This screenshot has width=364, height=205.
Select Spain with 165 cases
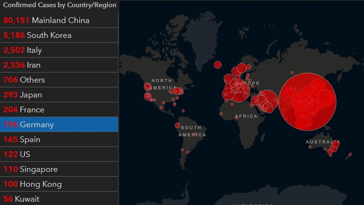pos(59,139)
